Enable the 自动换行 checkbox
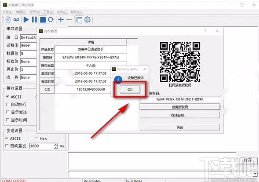The image size is (259, 182). [x=7, y=104]
